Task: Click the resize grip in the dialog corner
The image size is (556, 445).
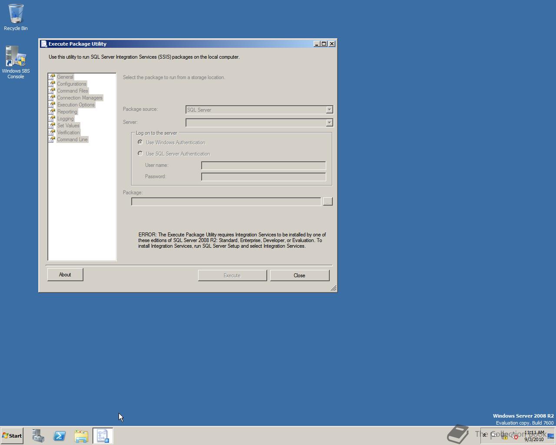Action: click(334, 289)
